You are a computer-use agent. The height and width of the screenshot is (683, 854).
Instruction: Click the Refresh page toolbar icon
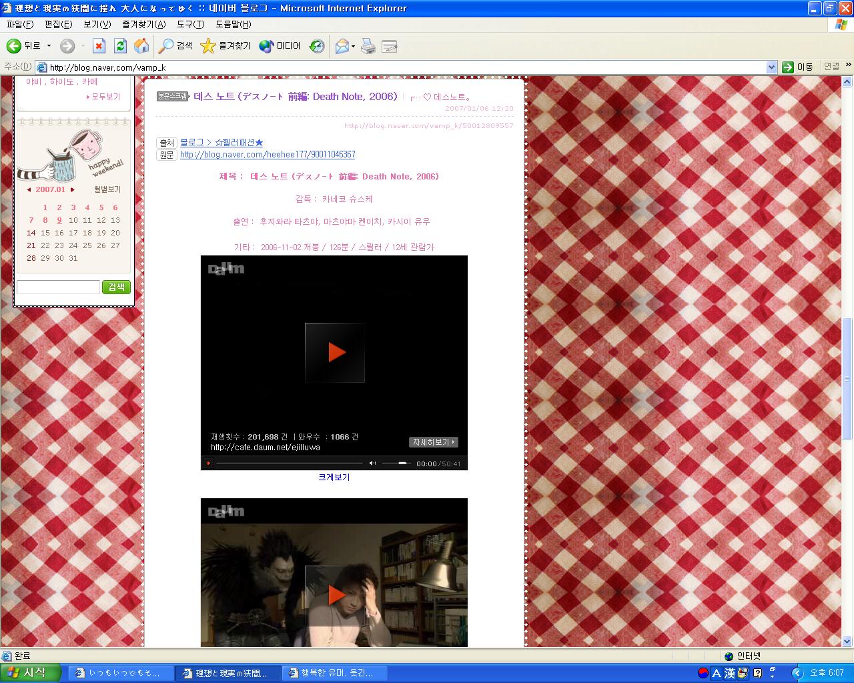point(120,46)
